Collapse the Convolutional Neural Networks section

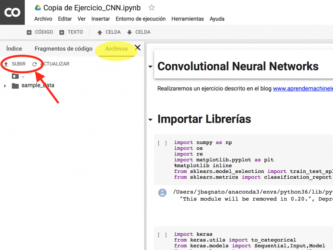pyautogui.click(x=150, y=66)
